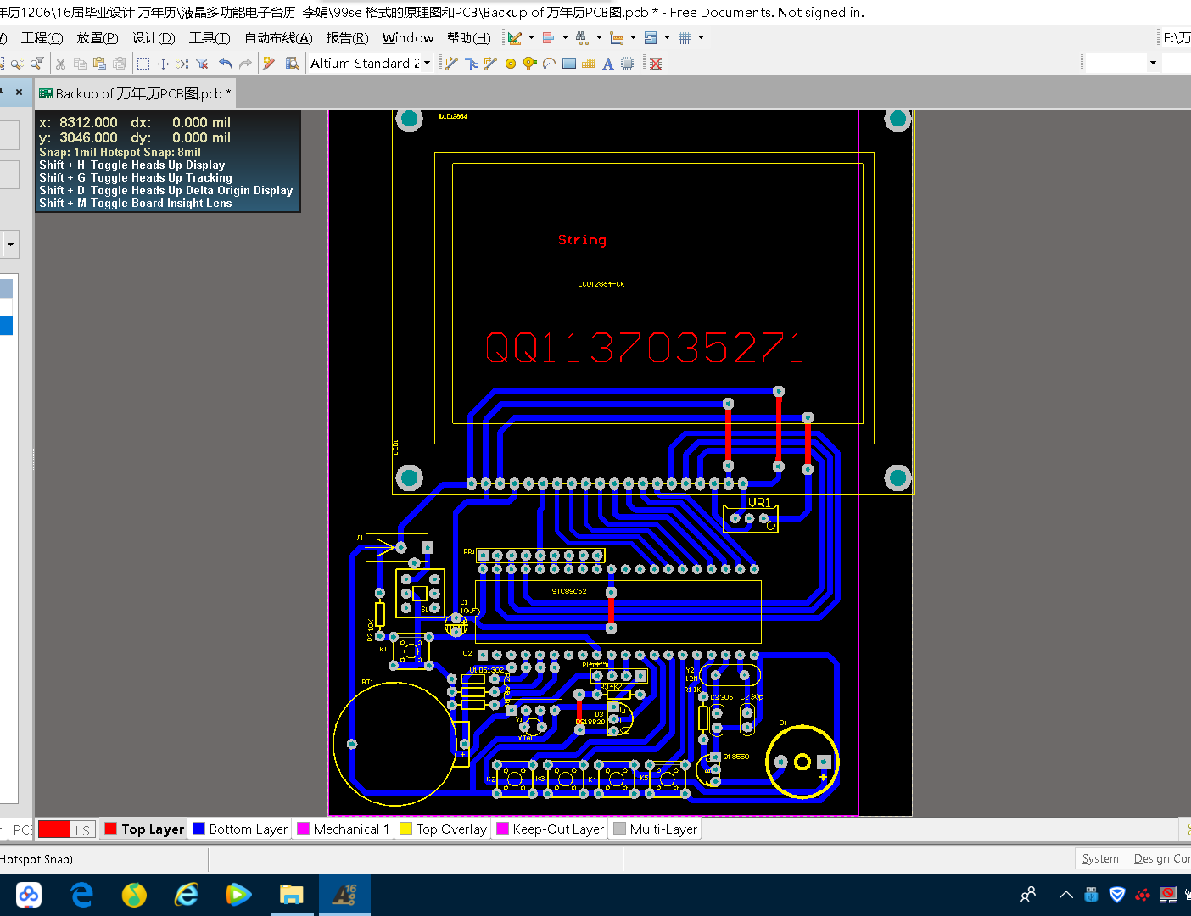Click the Altium Designer 16 taskbar icon
The width and height of the screenshot is (1191, 916).
point(344,895)
